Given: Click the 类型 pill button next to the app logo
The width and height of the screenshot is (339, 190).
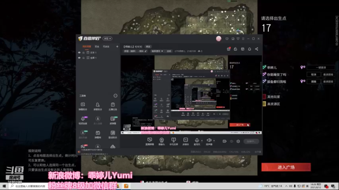Looking at the screenshot, I should coord(107,38).
